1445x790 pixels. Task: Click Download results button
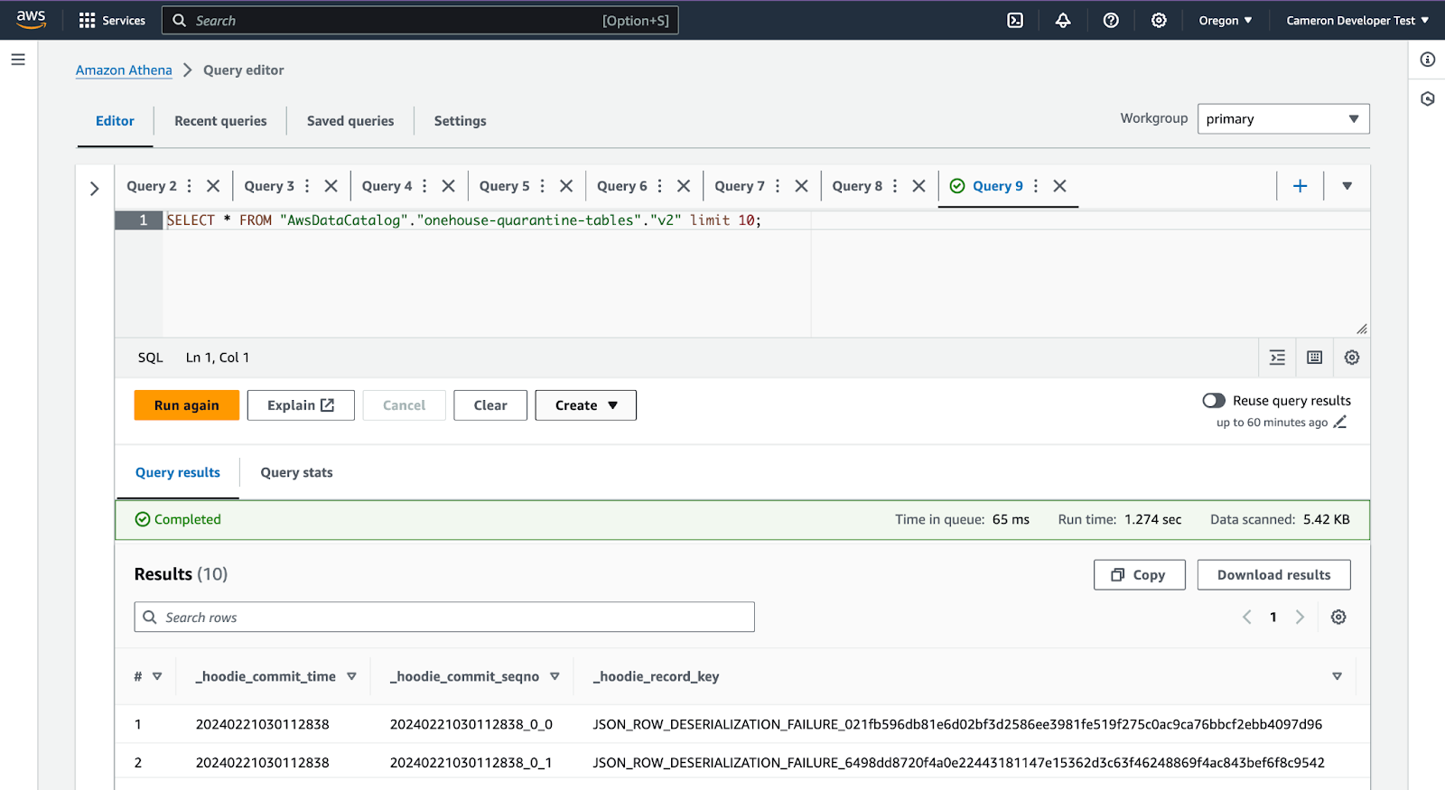coord(1274,575)
